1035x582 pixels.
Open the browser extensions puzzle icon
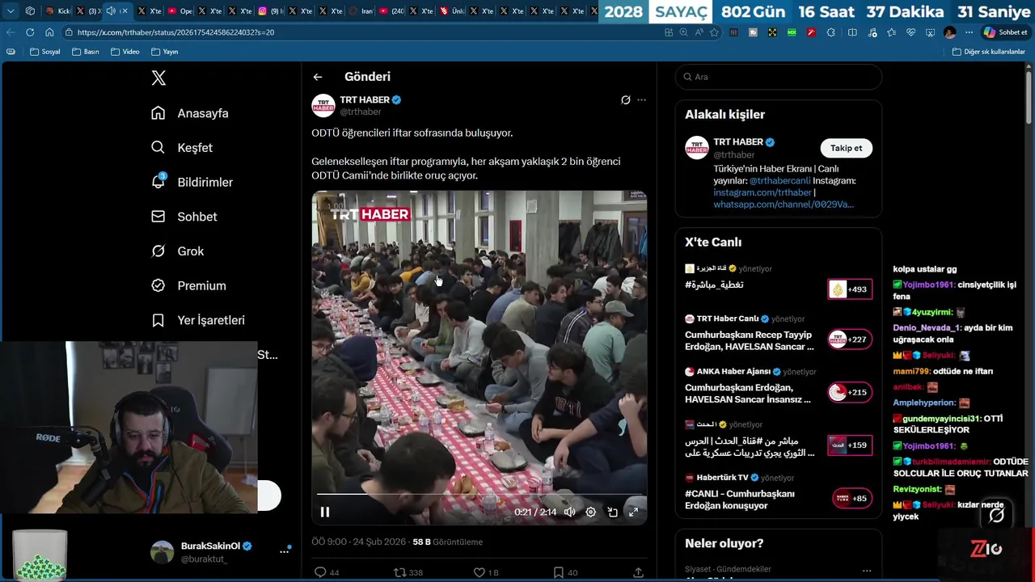(830, 32)
